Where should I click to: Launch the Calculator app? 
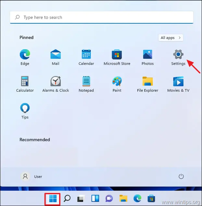[25, 84]
